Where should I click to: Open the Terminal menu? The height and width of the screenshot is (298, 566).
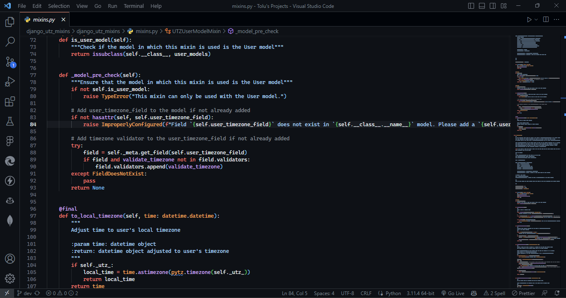[134, 6]
